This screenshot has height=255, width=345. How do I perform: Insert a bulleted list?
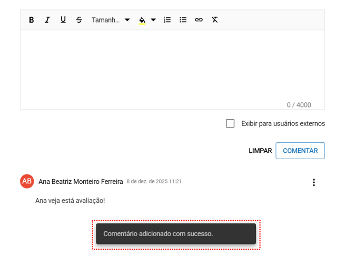(x=183, y=20)
